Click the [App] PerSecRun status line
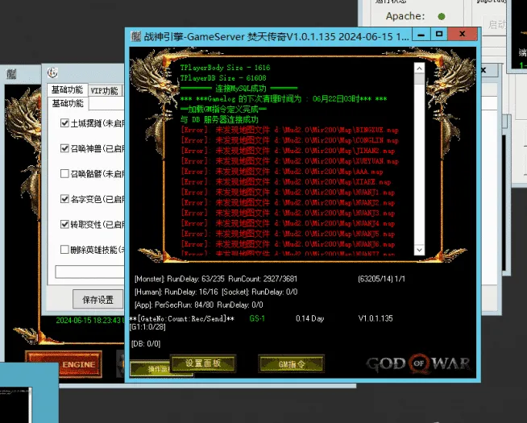The width and height of the screenshot is (527, 423). pyautogui.click(x=199, y=305)
